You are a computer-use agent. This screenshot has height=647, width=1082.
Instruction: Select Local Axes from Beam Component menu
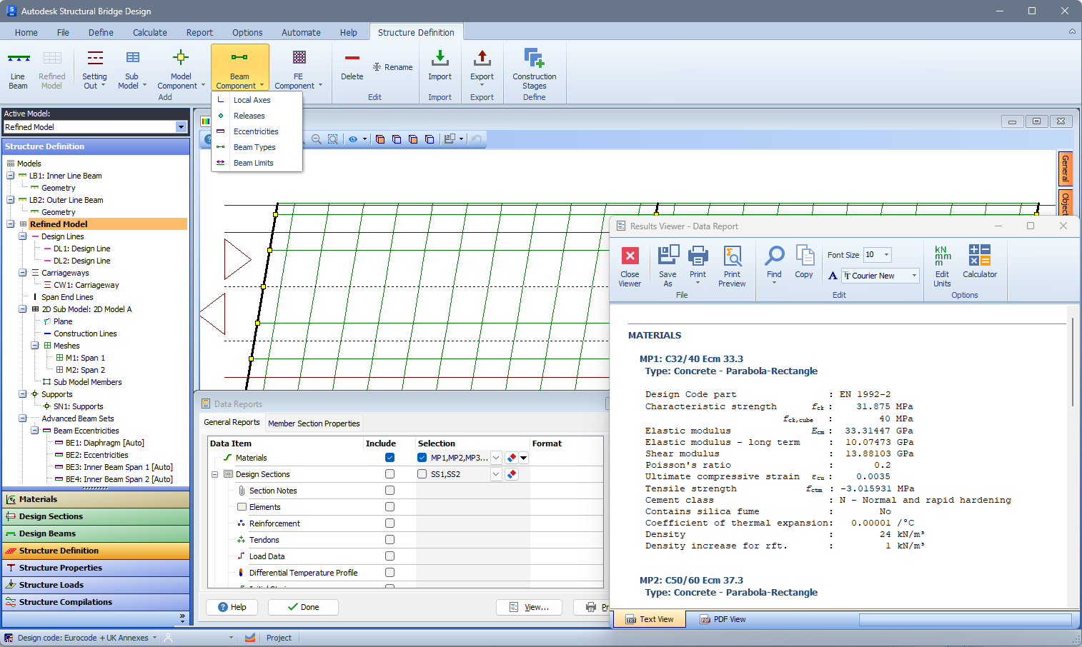click(252, 100)
